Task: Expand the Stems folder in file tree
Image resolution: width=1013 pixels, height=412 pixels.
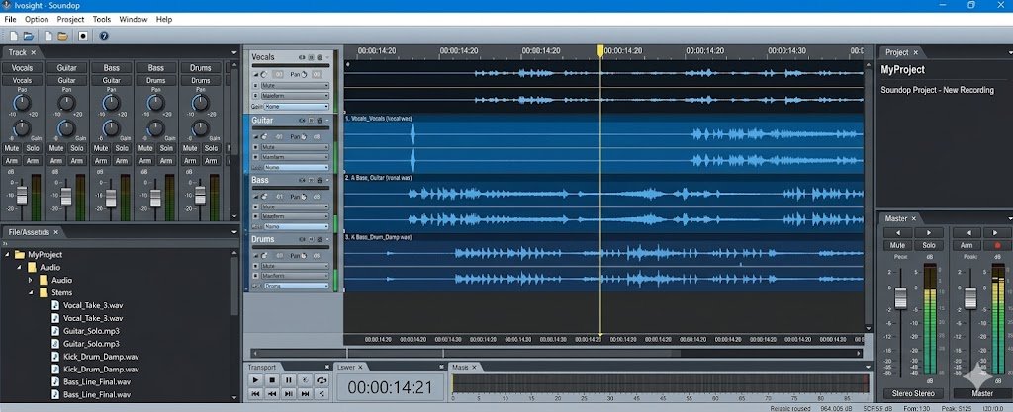Action: coord(31,292)
